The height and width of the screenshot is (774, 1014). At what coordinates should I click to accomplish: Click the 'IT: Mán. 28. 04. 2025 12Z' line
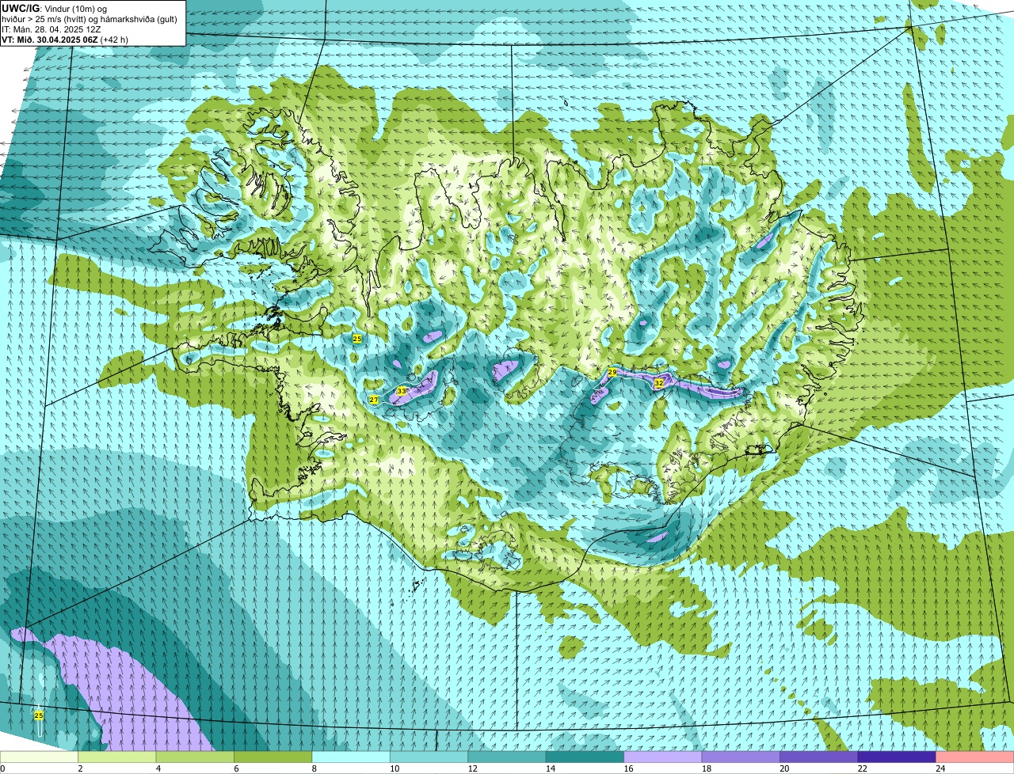pyautogui.click(x=51, y=29)
